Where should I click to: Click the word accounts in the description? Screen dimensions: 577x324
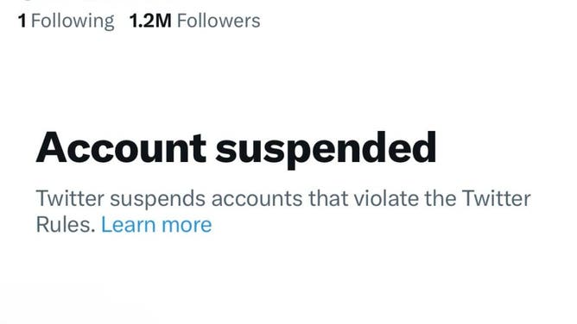point(257,198)
